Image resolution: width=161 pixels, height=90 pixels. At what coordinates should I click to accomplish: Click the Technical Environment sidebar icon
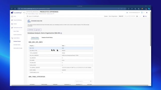(x=12, y=28)
